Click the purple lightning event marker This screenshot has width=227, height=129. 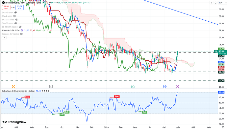pos(177,86)
